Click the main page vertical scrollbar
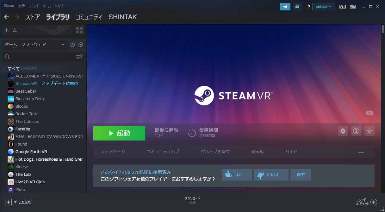The width and height of the screenshot is (385, 212). (383, 29)
